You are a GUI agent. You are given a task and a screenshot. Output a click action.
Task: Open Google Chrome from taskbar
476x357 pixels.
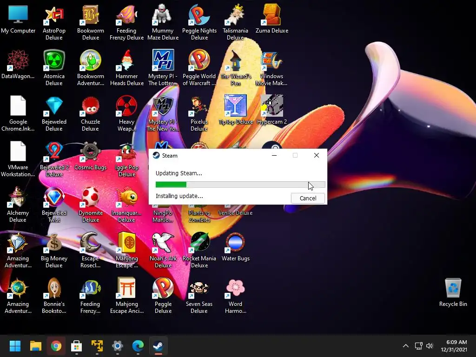(x=56, y=346)
